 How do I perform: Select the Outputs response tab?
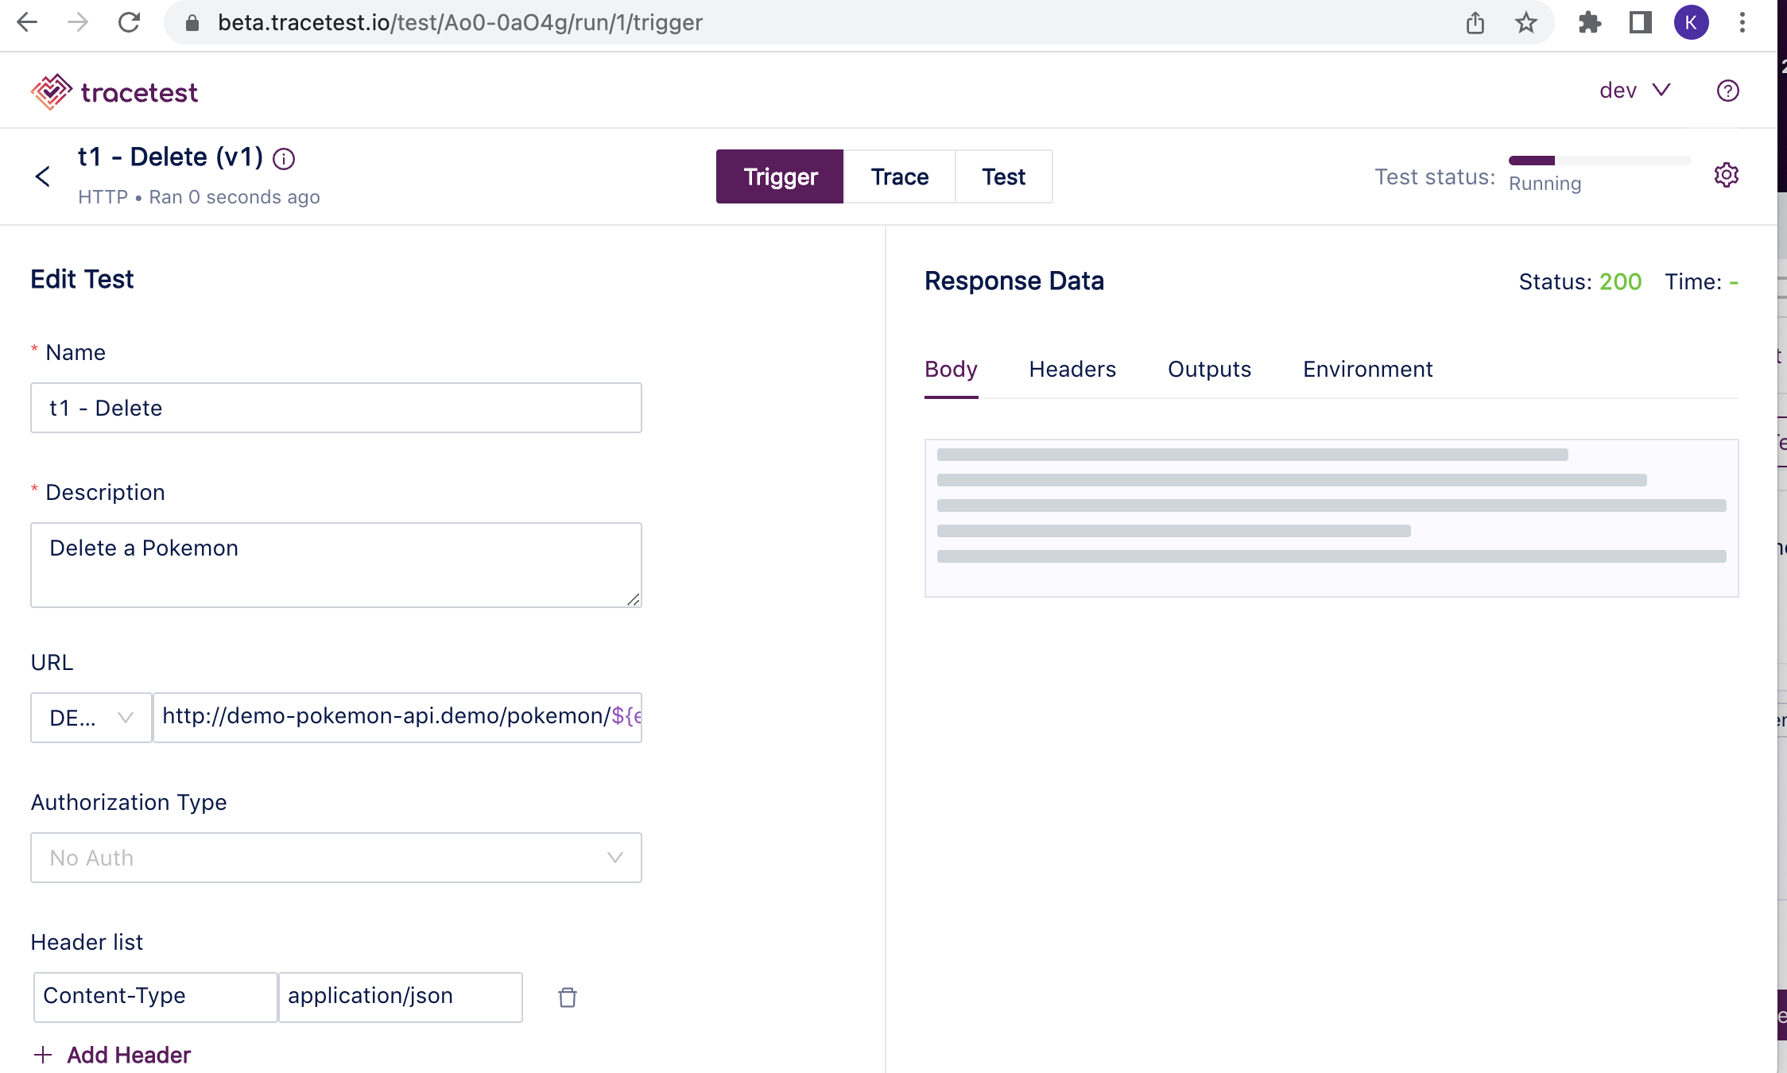point(1209,370)
